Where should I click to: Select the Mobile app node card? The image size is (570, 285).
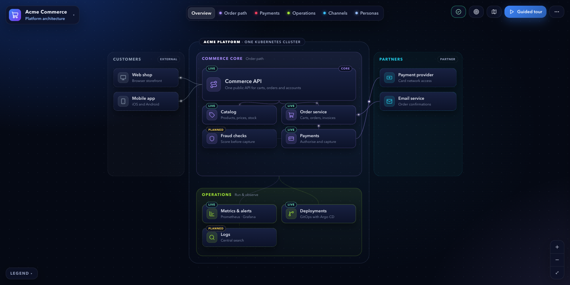pos(146,101)
